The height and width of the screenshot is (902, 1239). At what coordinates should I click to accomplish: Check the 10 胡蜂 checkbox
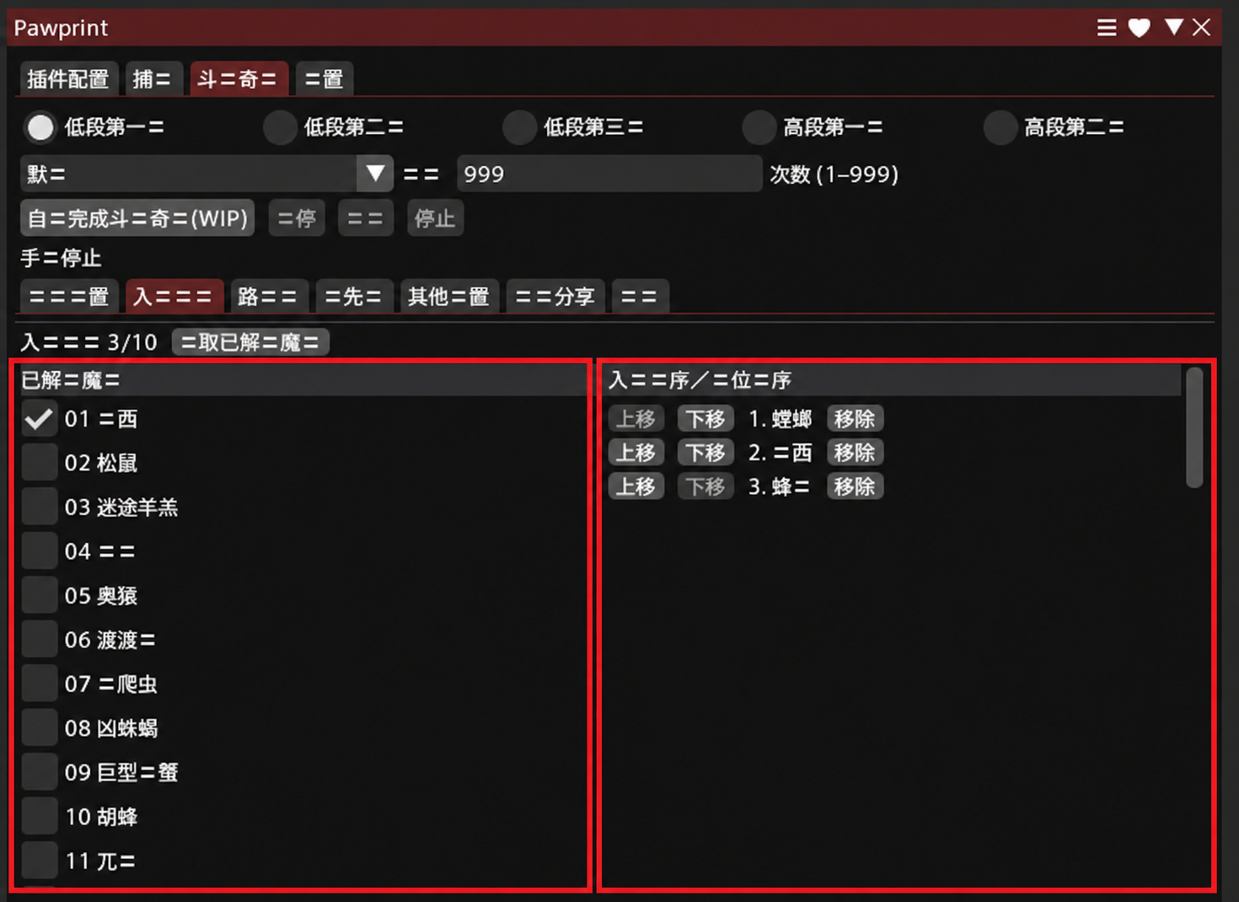coord(39,817)
